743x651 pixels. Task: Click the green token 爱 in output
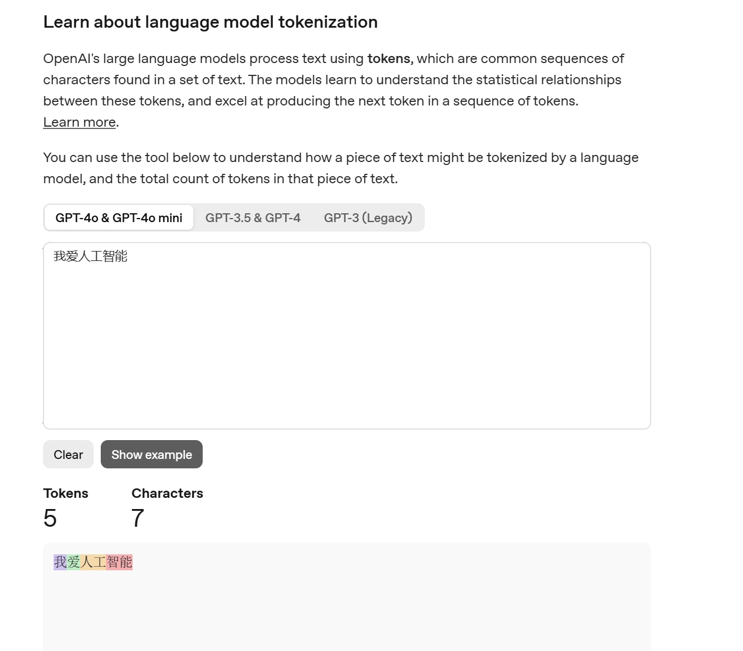tap(74, 562)
